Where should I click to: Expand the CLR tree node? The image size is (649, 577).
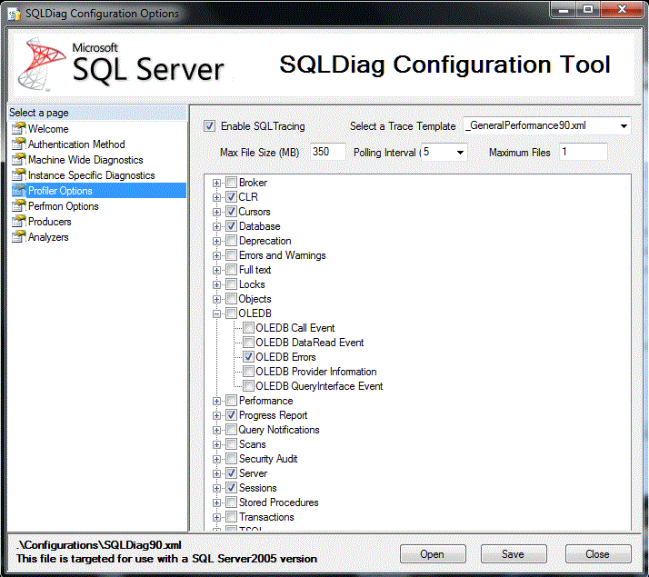(x=216, y=197)
